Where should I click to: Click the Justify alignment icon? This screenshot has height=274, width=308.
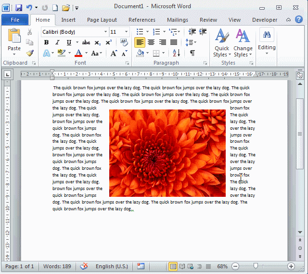pos(174,42)
